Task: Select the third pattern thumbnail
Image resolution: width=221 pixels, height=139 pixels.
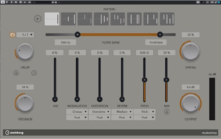Action: [85, 19]
